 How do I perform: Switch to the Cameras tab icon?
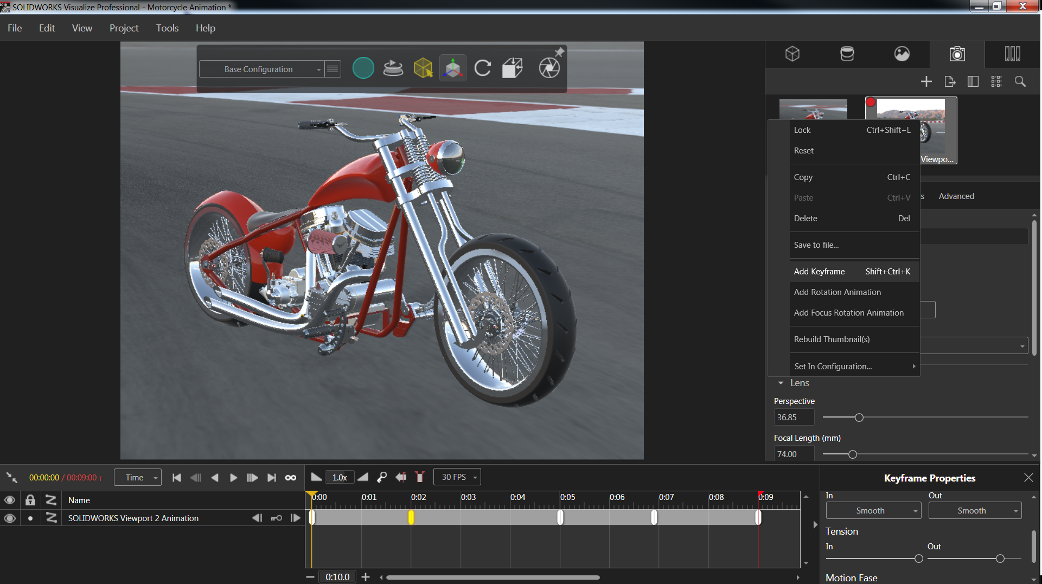pyautogui.click(x=957, y=54)
